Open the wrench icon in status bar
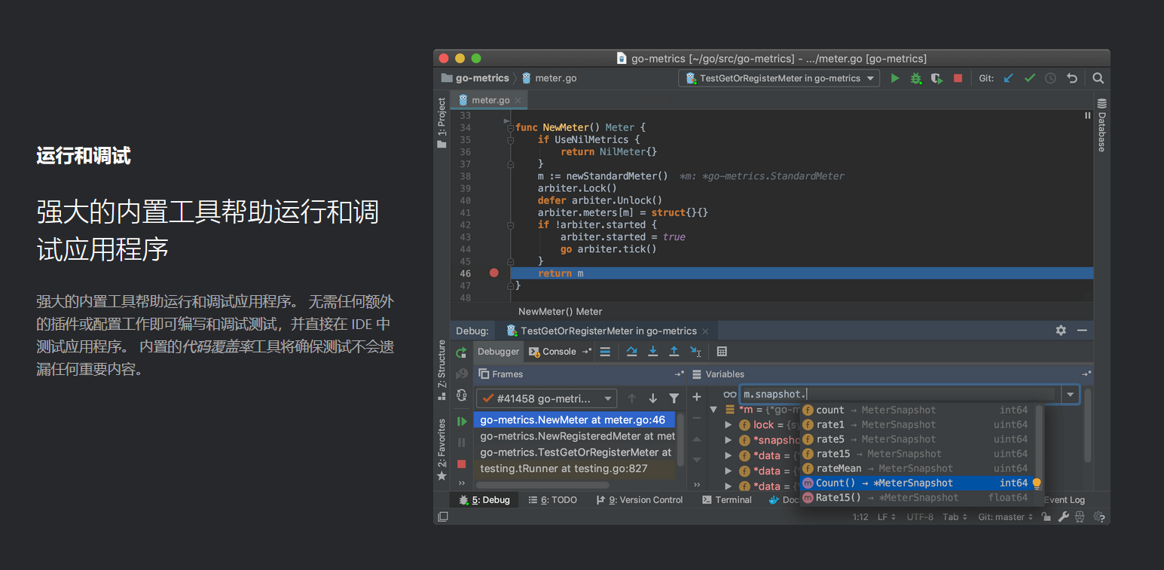 pyautogui.click(x=1063, y=517)
